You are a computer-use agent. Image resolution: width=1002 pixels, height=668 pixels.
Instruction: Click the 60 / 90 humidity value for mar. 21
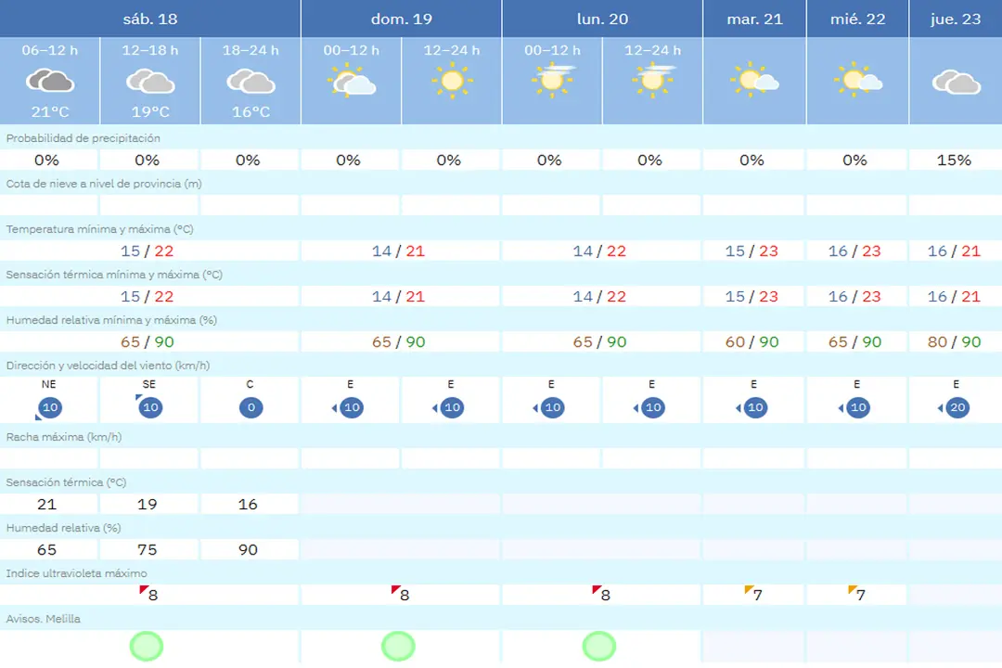click(751, 342)
